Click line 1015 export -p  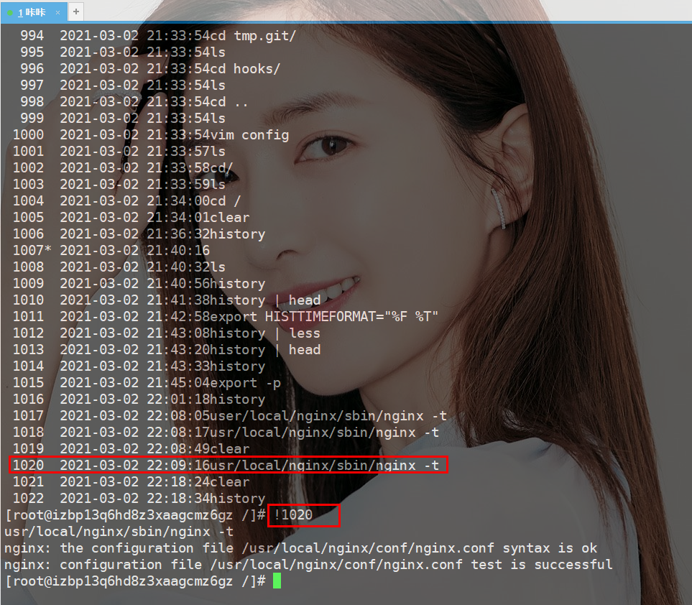tap(147, 383)
